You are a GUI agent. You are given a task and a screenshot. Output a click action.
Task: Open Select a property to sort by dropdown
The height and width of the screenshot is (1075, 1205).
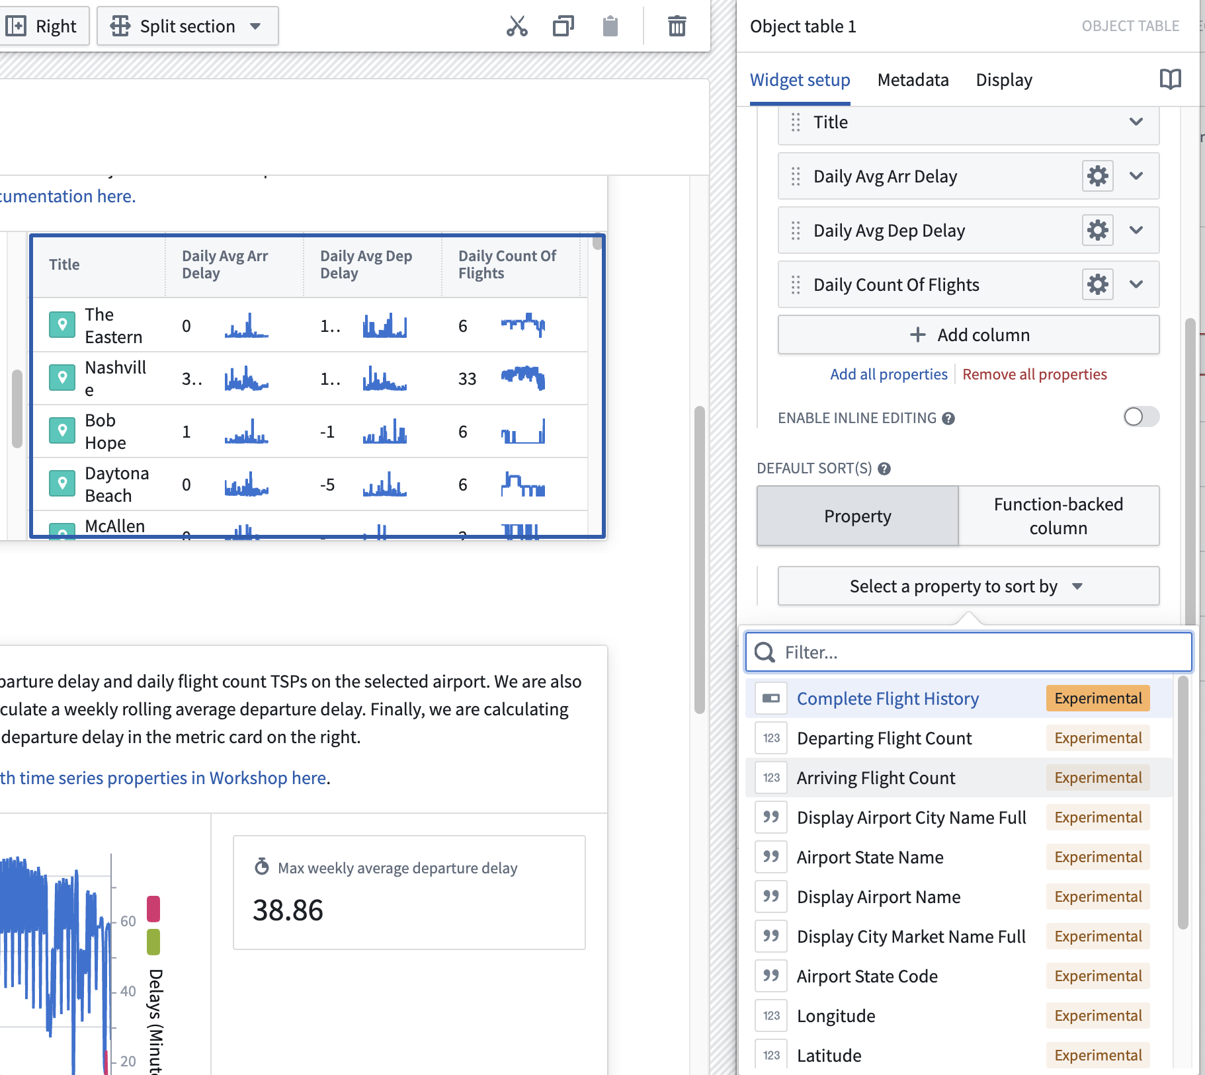coord(968,586)
